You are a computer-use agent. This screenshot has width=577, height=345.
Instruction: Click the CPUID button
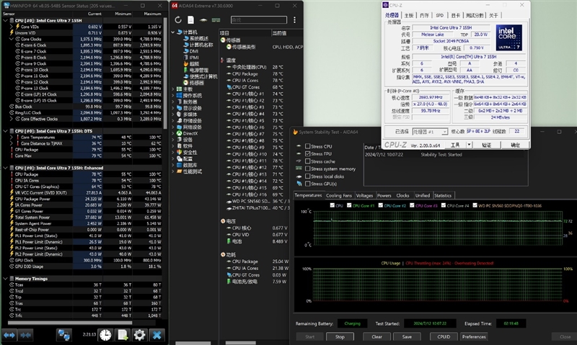coord(444,336)
